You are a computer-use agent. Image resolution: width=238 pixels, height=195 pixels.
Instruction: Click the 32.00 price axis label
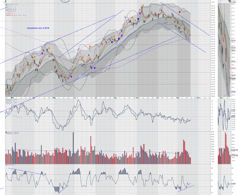click(213, 72)
